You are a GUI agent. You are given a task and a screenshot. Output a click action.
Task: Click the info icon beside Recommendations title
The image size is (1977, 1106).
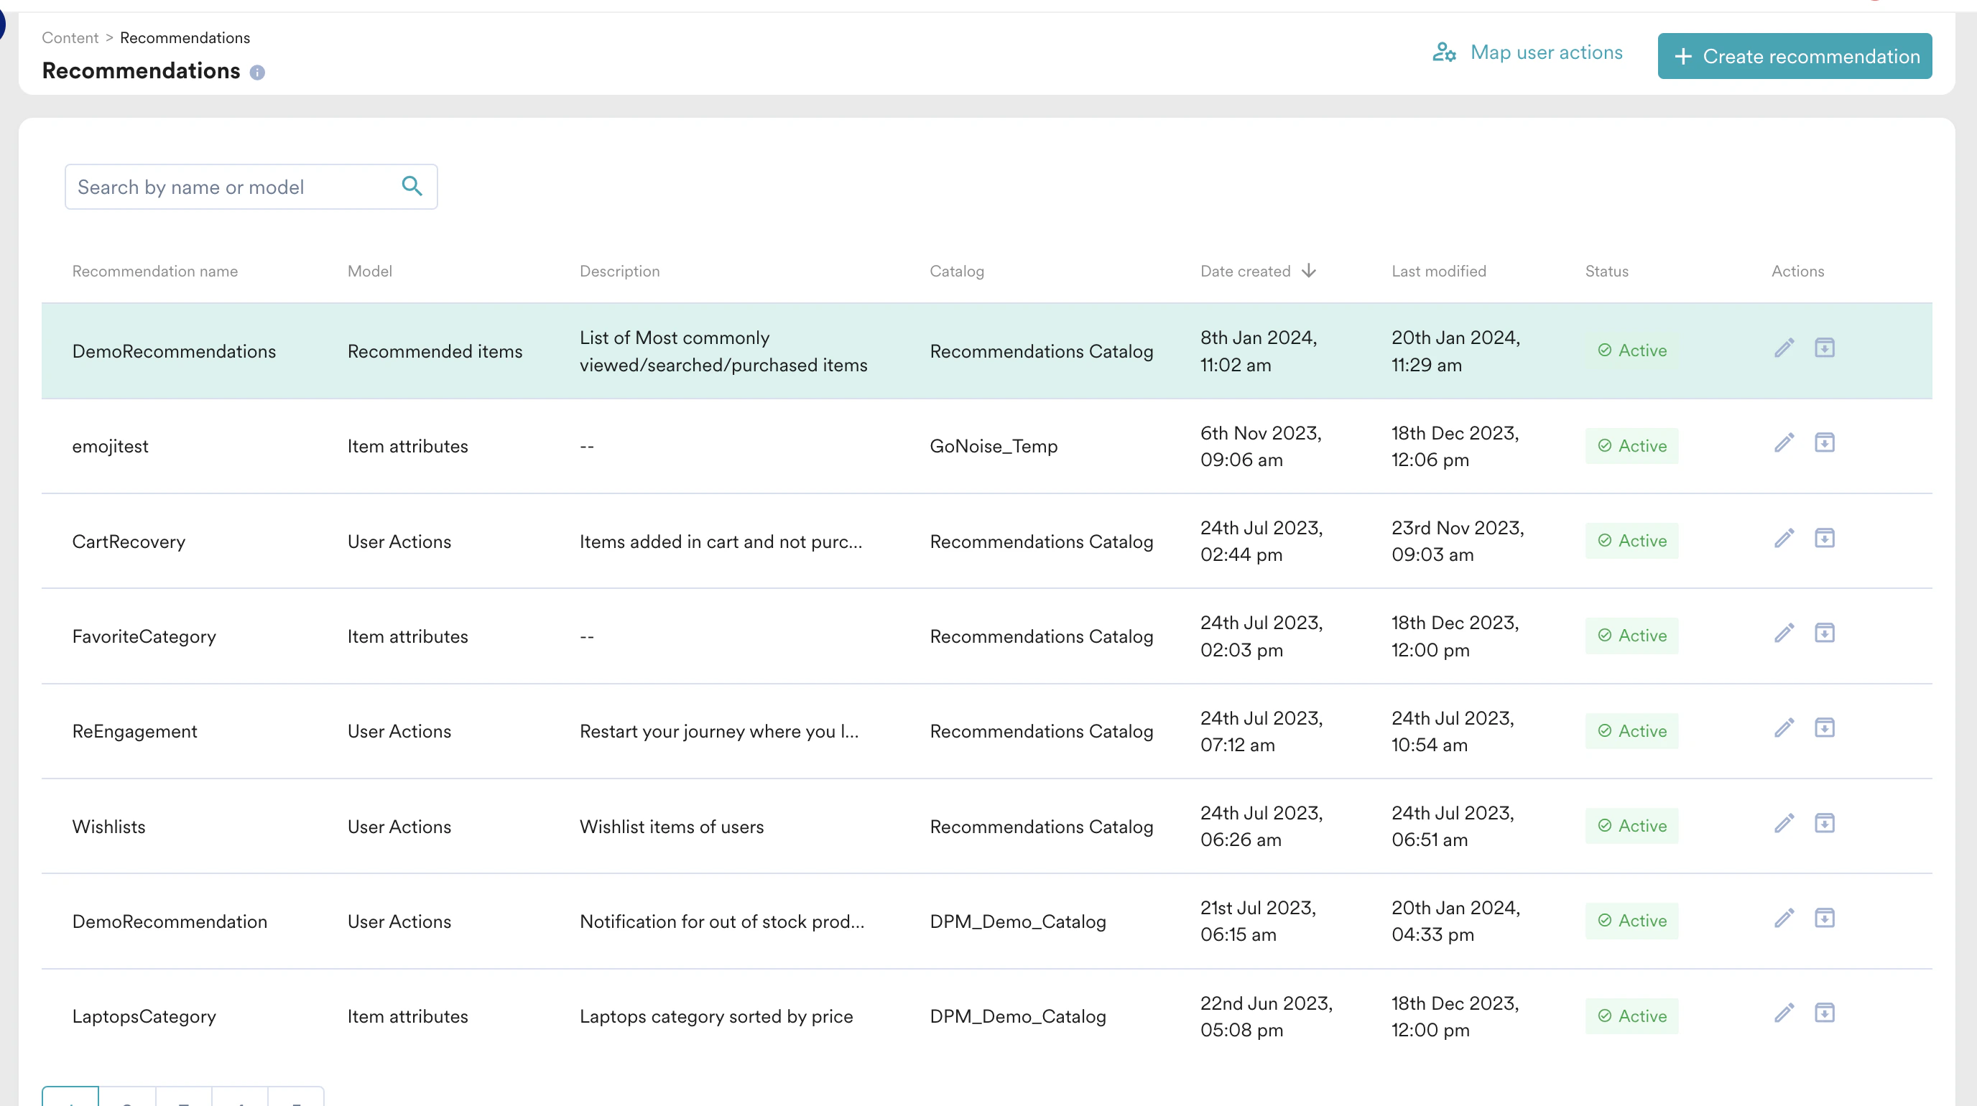pyautogui.click(x=257, y=73)
